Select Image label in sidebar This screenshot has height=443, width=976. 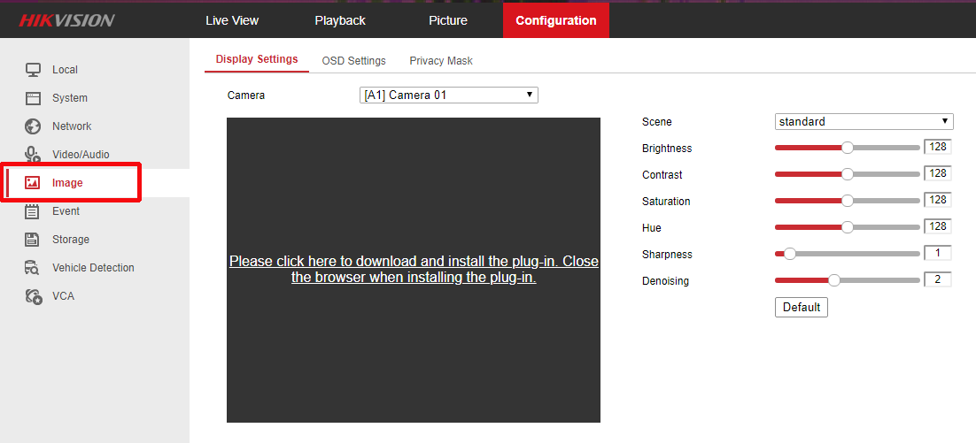coord(67,183)
